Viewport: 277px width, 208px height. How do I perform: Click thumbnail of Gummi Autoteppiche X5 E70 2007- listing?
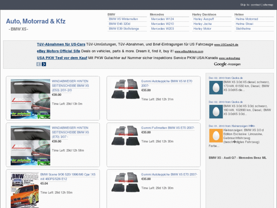coord(125,182)
